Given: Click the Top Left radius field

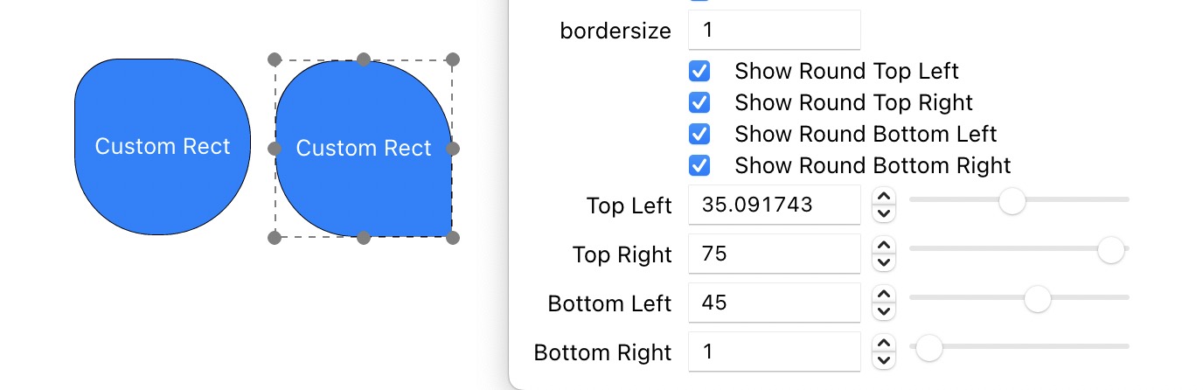Looking at the screenshot, I should point(774,205).
